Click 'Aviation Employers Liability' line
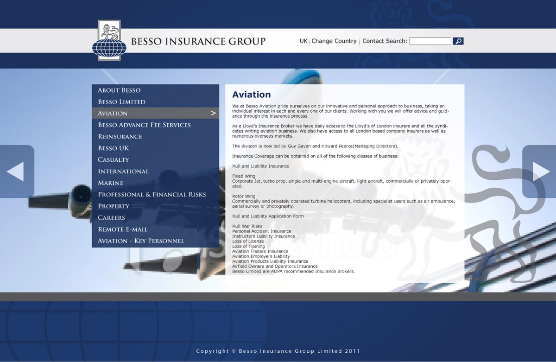Viewport: 556px width, 362px height. click(x=261, y=256)
